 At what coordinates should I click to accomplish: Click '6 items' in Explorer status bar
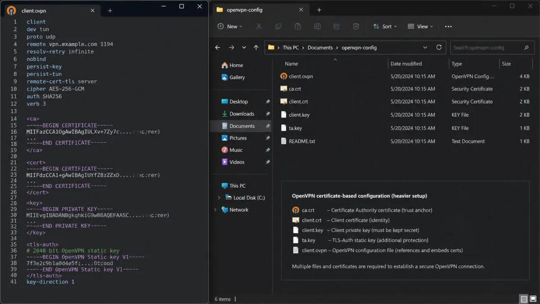coord(223,299)
